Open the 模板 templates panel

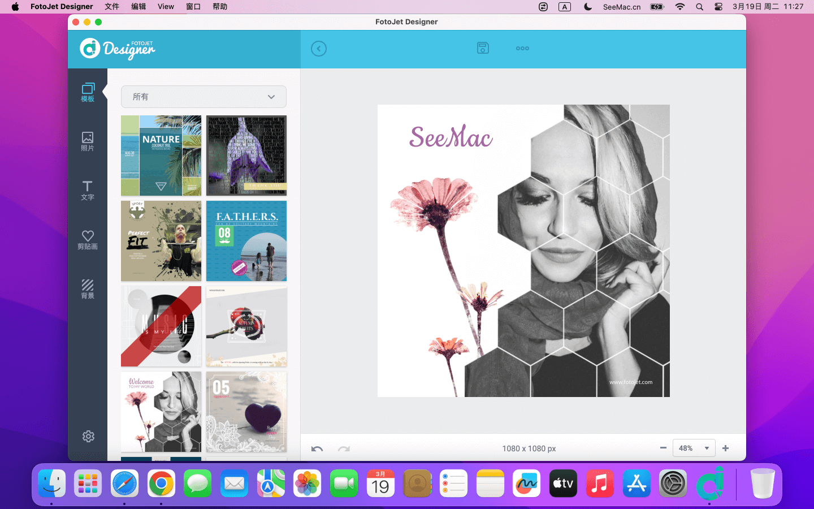tap(88, 92)
